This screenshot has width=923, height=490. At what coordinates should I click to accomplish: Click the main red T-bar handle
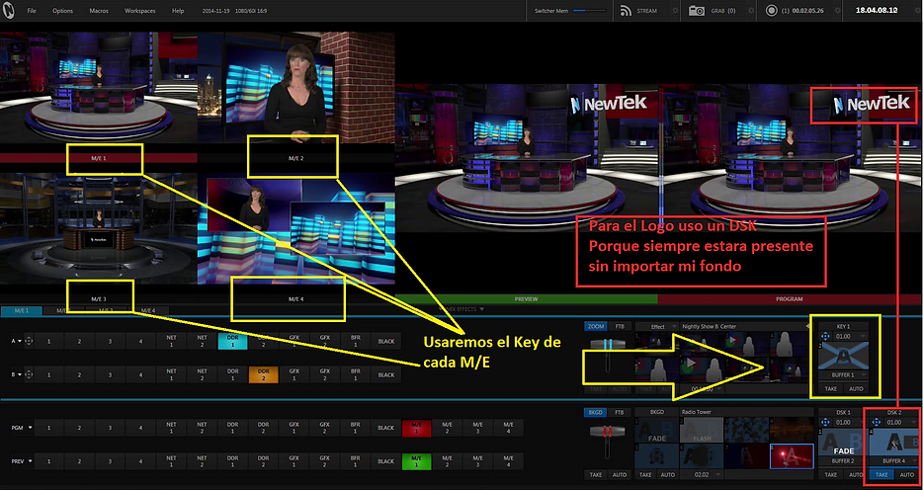click(x=607, y=431)
